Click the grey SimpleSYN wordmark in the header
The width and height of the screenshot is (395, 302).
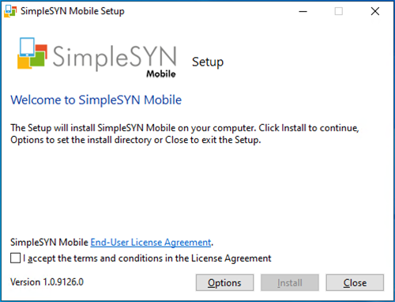(115, 57)
